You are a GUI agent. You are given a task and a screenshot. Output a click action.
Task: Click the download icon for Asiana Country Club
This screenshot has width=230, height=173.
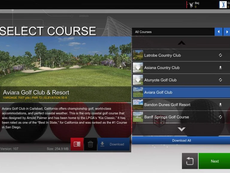(220, 68)
